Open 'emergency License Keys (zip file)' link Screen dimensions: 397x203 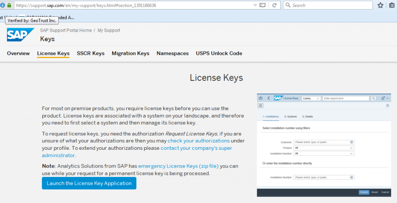[x=178, y=166]
